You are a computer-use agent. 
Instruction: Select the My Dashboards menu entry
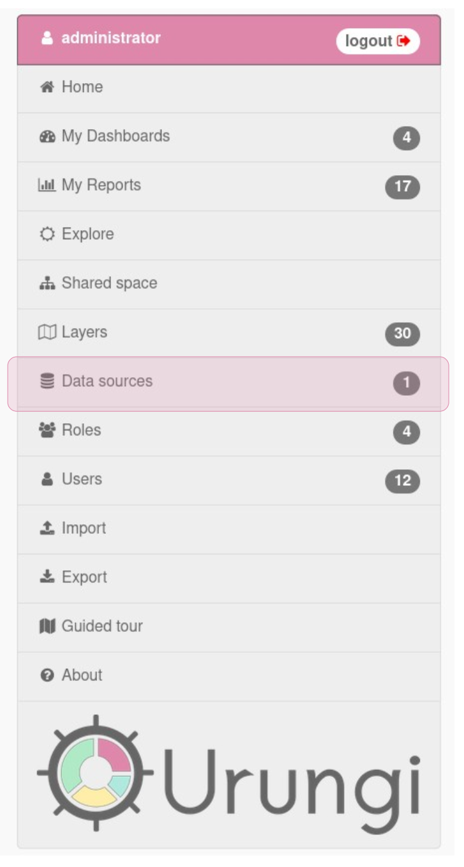point(229,137)
